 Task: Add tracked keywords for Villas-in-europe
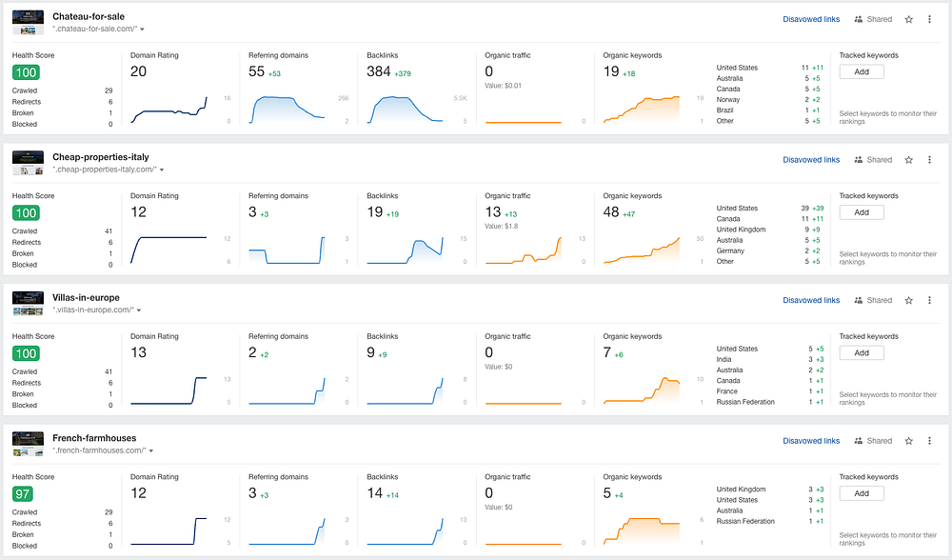pos(862,353)
